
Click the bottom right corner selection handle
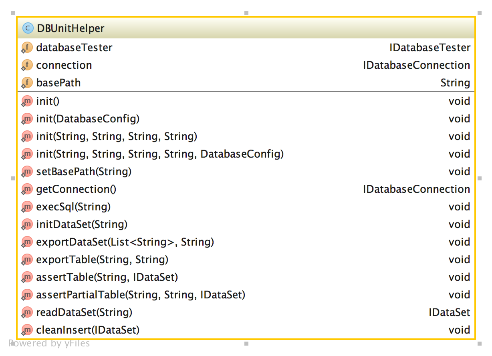coord(480,343)
